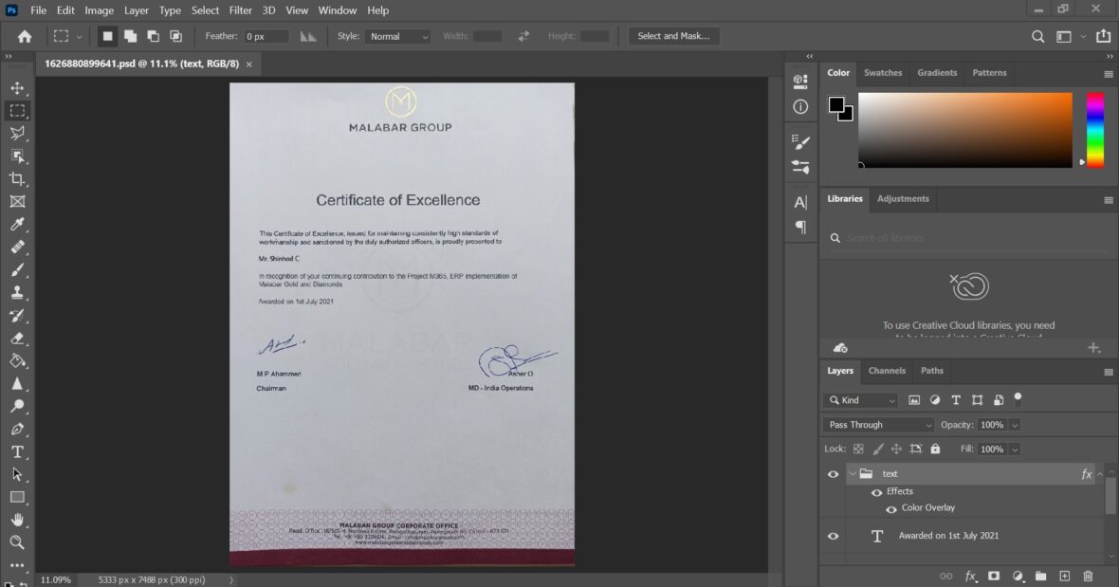Hide the text layer group
Image resolution: width=1119 pixels, height=587 pixels.
(832, 473)
